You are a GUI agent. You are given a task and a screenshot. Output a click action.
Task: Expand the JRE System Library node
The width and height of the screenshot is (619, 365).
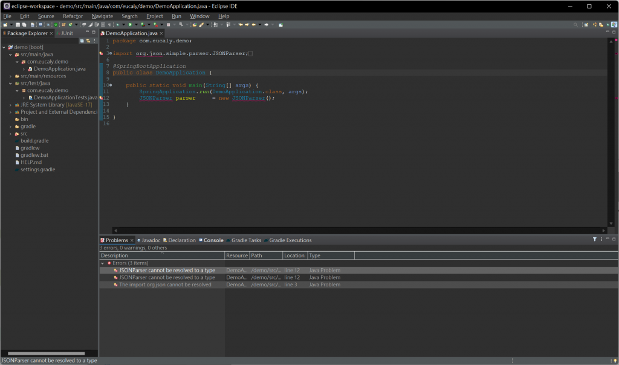pyautogui.click(x=10, y=105)
